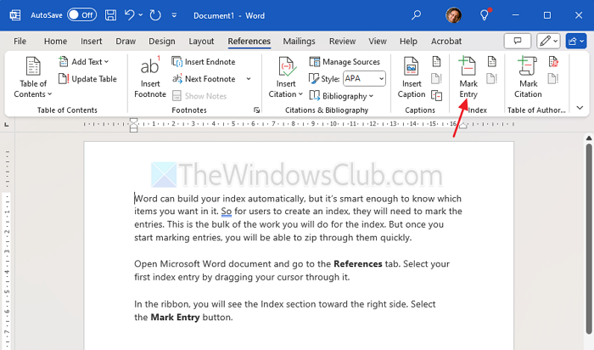This screenshot has width=594, height=350.
Task: Open the Editing mode pencil dropdown
Action: point(548,41)
